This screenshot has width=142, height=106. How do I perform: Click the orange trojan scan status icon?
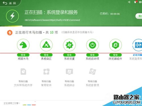pos(10,33)
